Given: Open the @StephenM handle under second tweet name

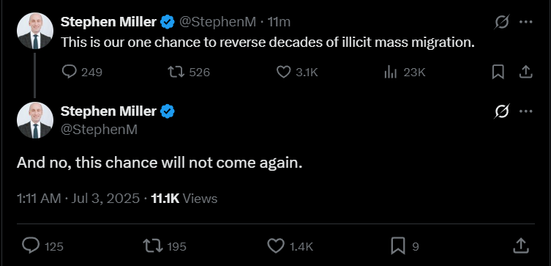Looking at the screenshot, I should coord(99,130).
